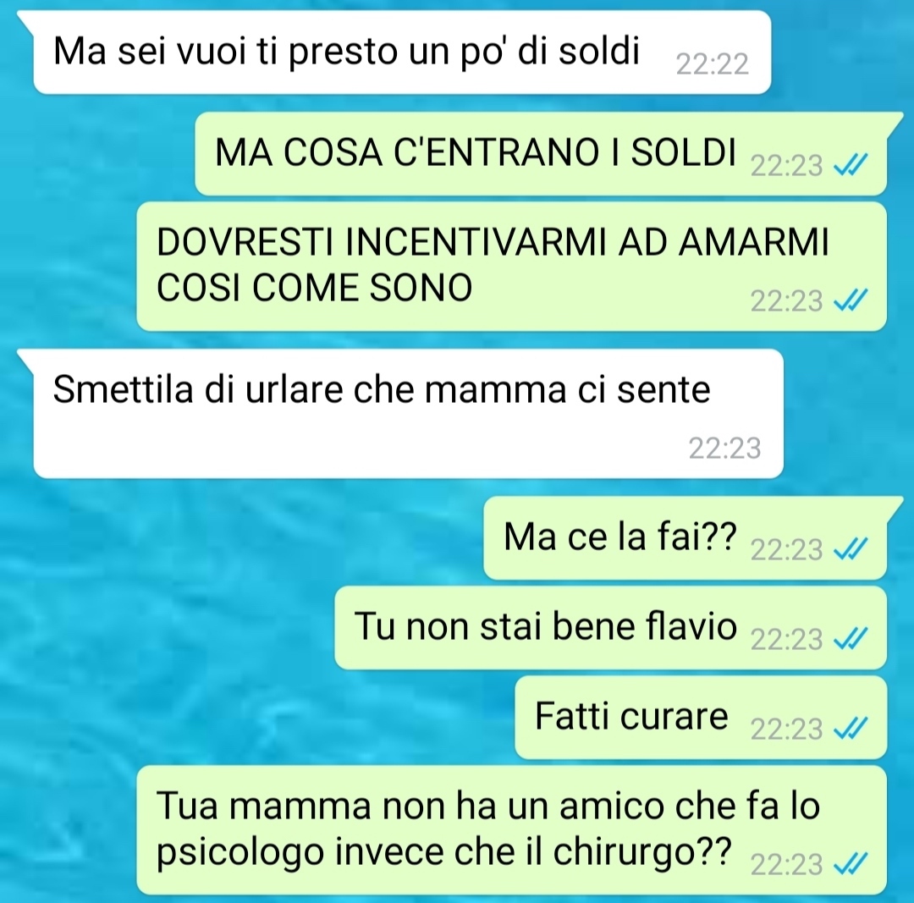Screen dimensions: 914x903
Task: Select the 'Smettila di urlare' message bubble
Action: pyautogui.click(x=408, y=413)
